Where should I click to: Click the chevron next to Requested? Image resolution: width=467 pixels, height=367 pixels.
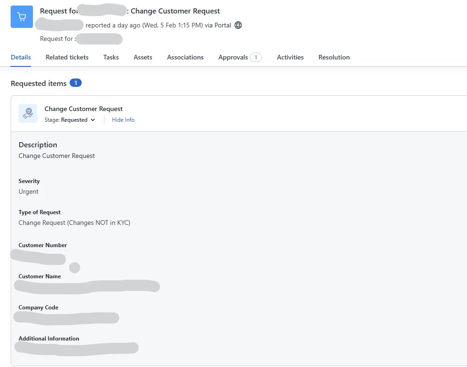(x=93, y=120)
